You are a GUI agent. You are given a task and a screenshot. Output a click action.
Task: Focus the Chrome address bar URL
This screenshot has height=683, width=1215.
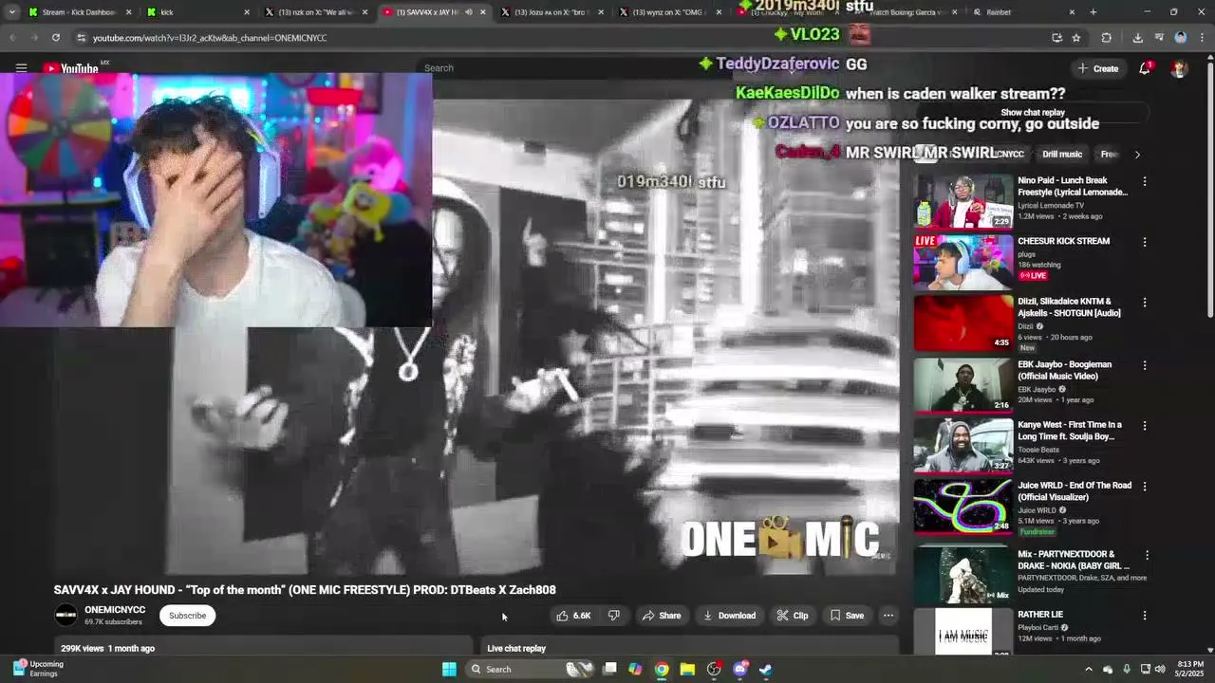point(210,38)
